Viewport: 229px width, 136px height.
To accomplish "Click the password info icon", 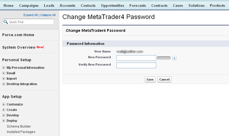I will (174, 58).
